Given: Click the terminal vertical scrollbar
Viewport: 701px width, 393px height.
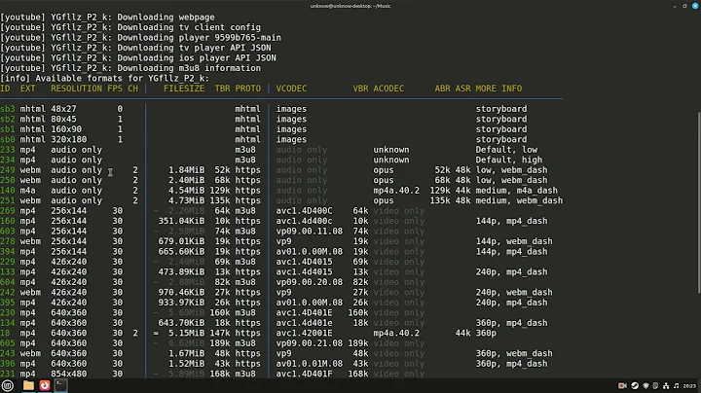Looking at the screenshot, I should 698,203.
